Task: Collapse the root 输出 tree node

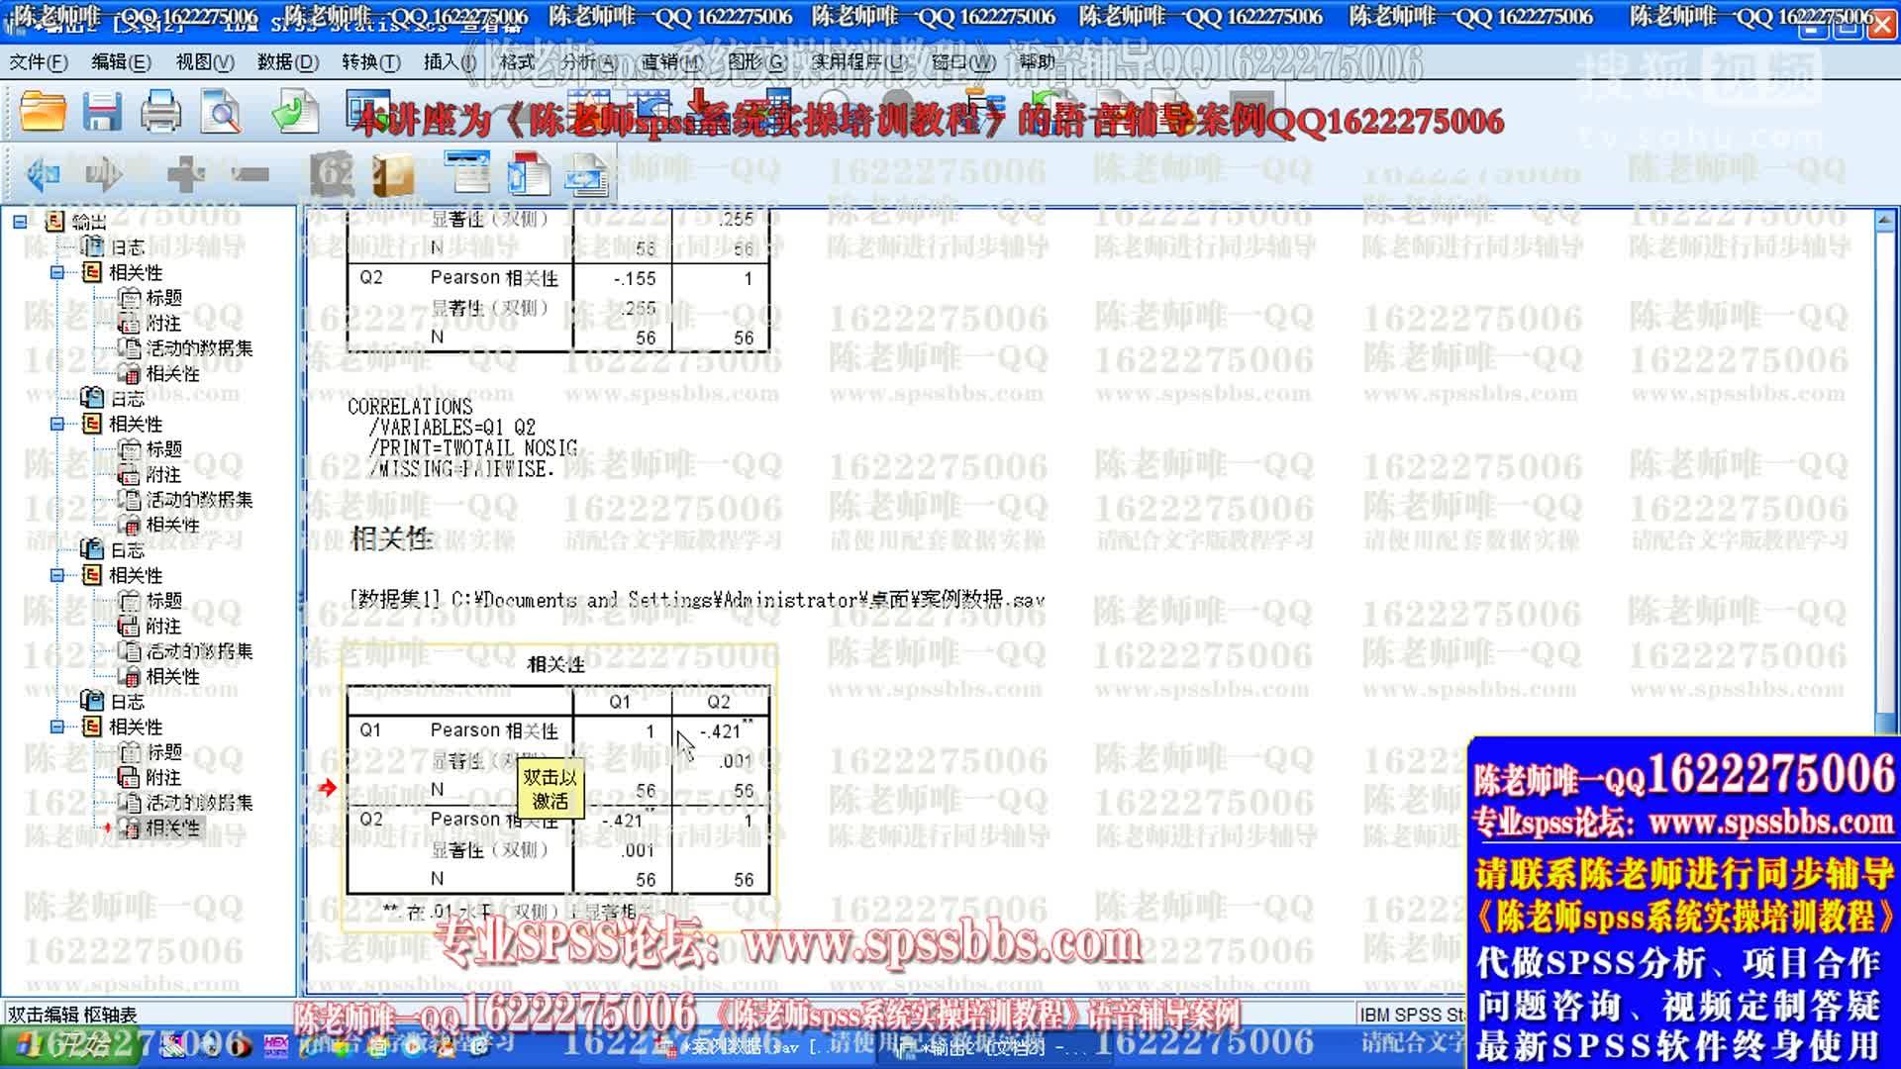Action: [20, 222]
